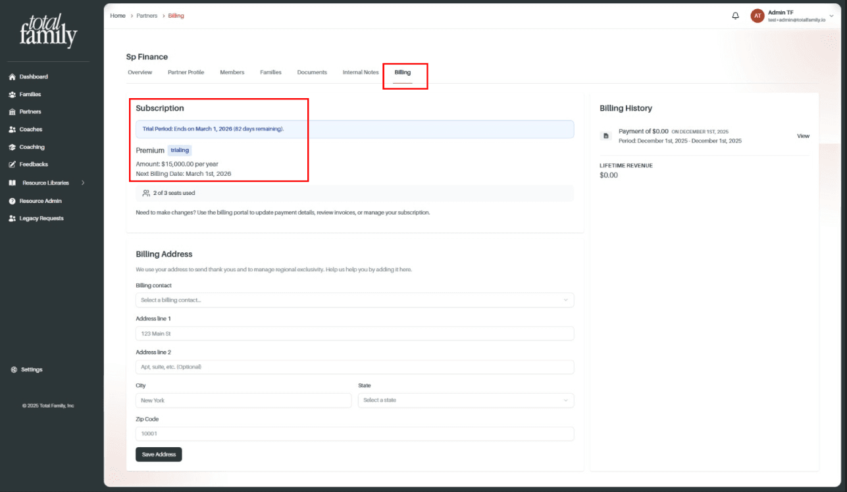This screenshot has height=492, width=847.
Task: Open the Members tab
Action: tap(232, 72)
